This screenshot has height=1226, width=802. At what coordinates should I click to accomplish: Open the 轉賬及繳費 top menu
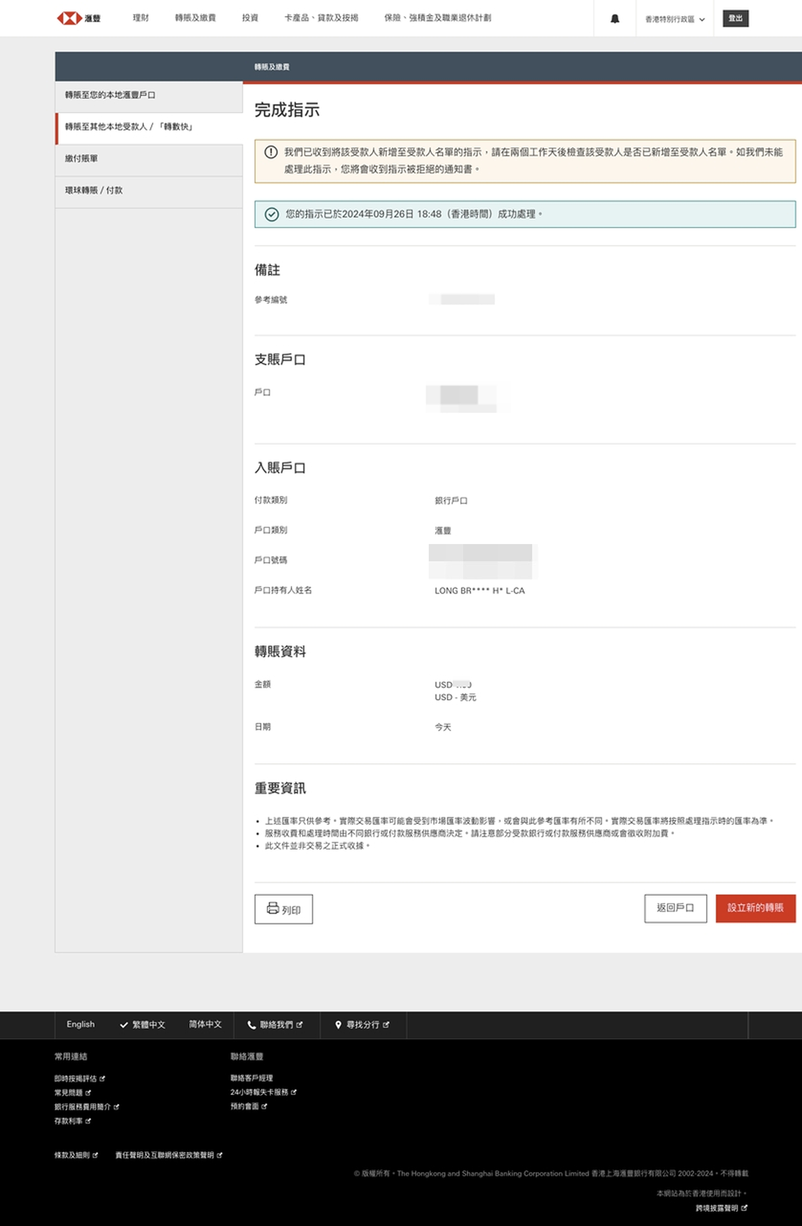(x=195, y=18)
